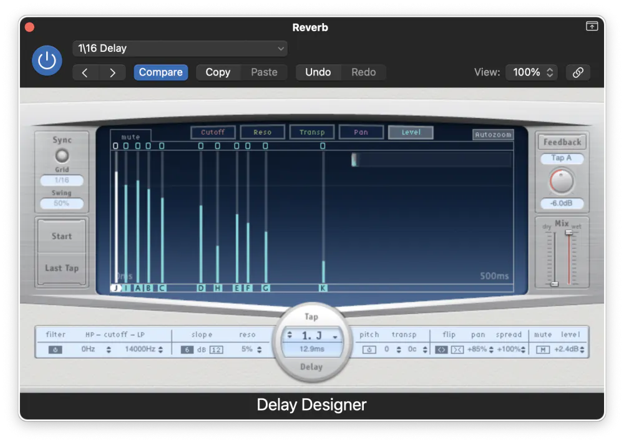This screenshot has height=443, width=624.
Task: Toggle the pitch on/off button
Action: tap(369, 350)
